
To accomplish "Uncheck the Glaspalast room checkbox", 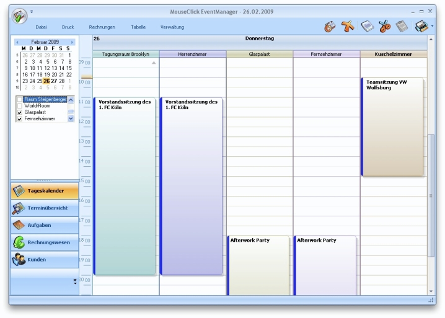I will (x=20, y=112).
